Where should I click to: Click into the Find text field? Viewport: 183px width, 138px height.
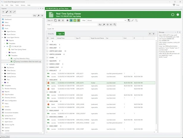coord(75,25)
